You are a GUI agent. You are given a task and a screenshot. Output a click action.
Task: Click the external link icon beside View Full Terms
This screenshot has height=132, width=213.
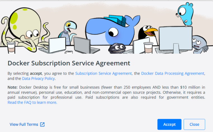42,124
